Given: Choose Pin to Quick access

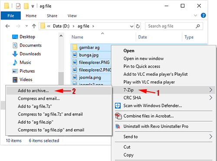Looking at the screenshot, I should point(164,66).
